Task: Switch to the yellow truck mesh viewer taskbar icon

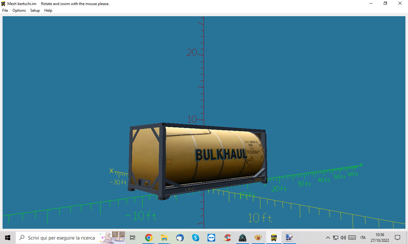Action: [x=274, y=238]
